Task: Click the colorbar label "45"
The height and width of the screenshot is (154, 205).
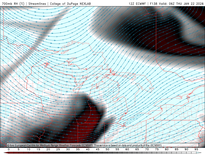Action: (x=98, y=149)
